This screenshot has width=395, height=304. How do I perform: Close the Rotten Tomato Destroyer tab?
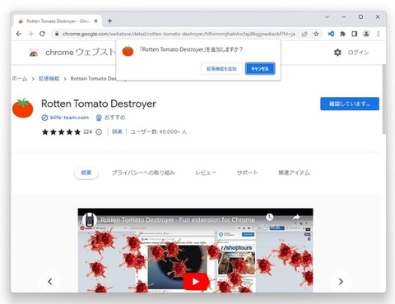96,21
